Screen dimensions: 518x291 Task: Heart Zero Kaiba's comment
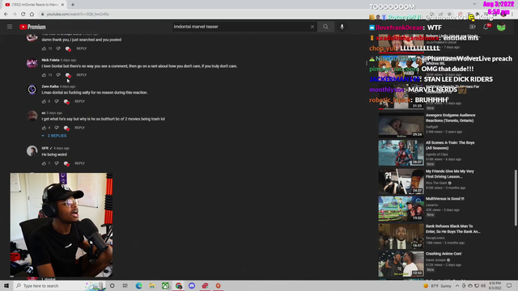coord(66,102)
